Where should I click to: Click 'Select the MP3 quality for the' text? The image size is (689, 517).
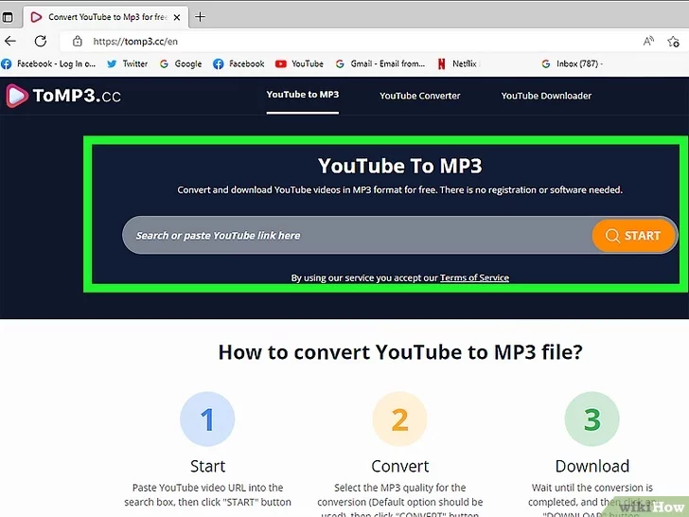click(399, 488)
